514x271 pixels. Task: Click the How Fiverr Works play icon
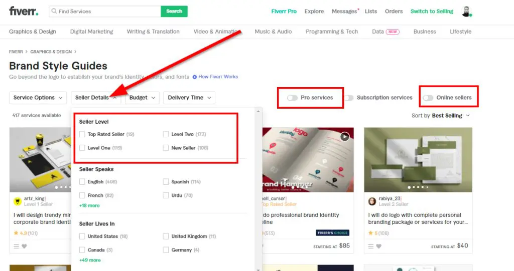click(x=194, y=77)
